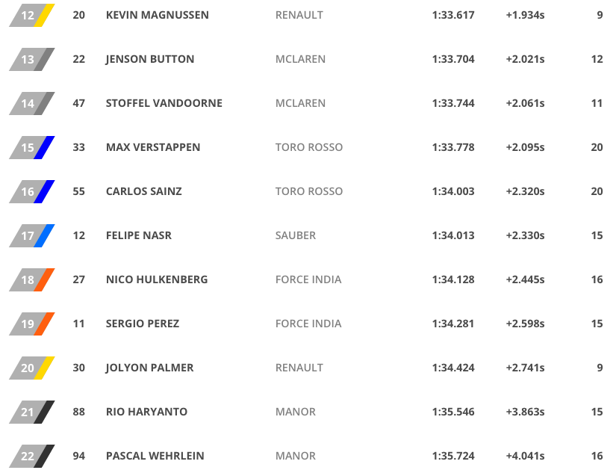Select Stoffel Vandoorne's driver entry
This screenshot has height=476, width=616.
click(164, 103)
